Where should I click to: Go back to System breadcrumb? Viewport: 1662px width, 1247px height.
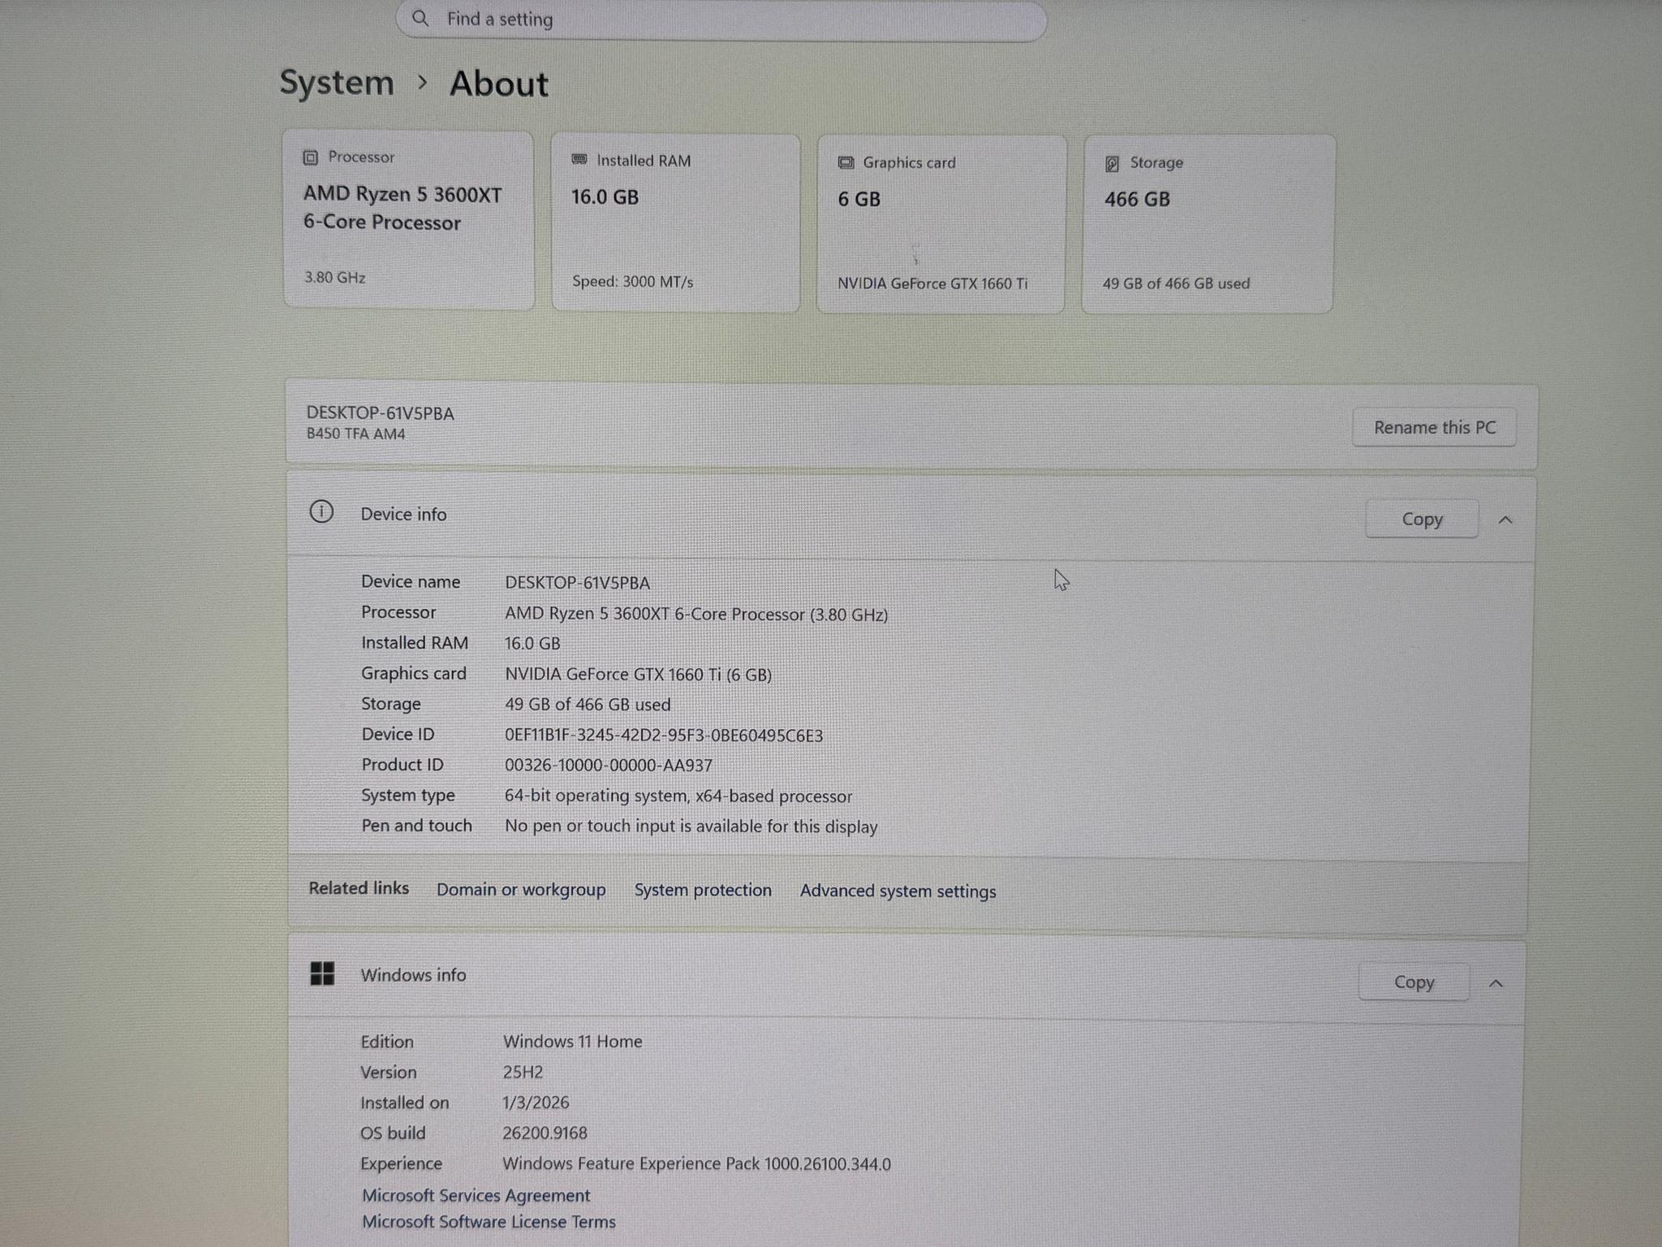click(x=337, y=83)
